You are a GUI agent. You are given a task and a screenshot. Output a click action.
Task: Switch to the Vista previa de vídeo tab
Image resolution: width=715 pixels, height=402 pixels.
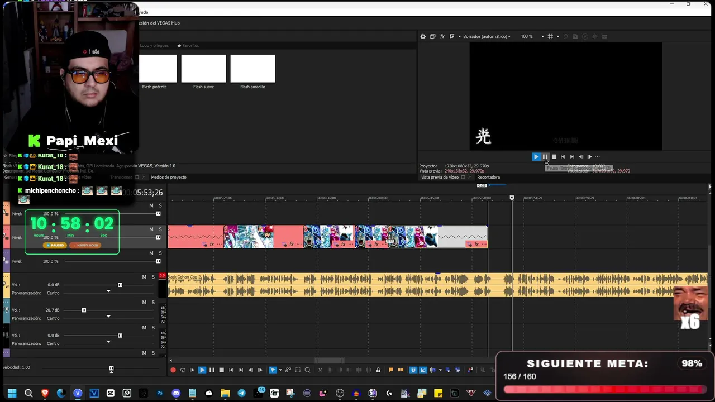coord(440,177)
